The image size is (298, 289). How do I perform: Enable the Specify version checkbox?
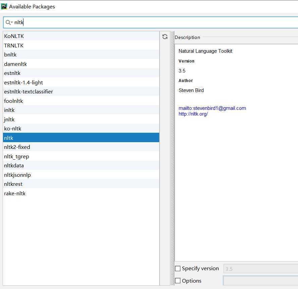(x=178, y=269)
